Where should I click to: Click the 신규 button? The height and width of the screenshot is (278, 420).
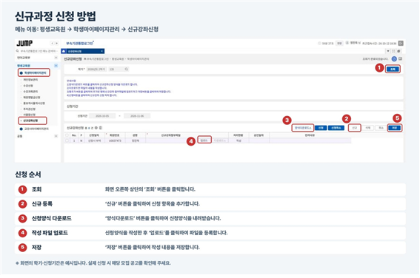pos(355,128)
